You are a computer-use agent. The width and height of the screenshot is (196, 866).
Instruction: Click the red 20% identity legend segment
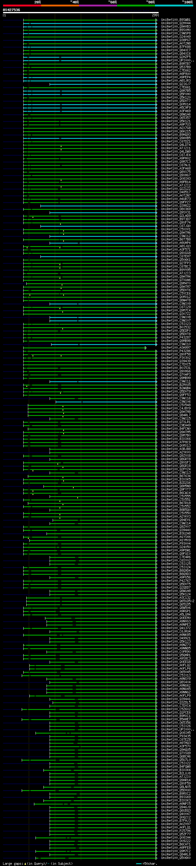22,6
